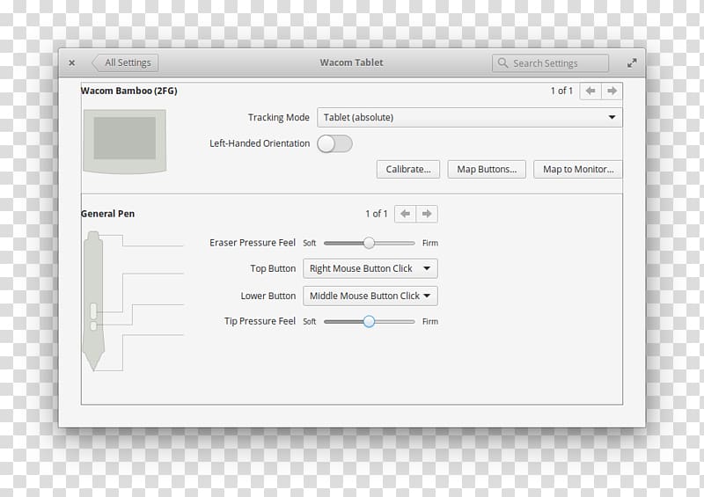Adjust the Eraser Pressure Feel slider
The height and width of the screenshot is (497, 704).
click(x=369, y=243)
